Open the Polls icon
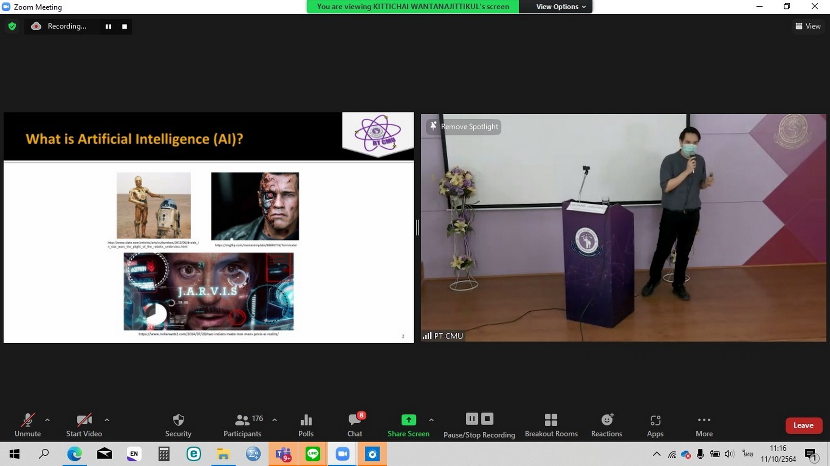Screen dimensions: 830x466 click(306, 425)
